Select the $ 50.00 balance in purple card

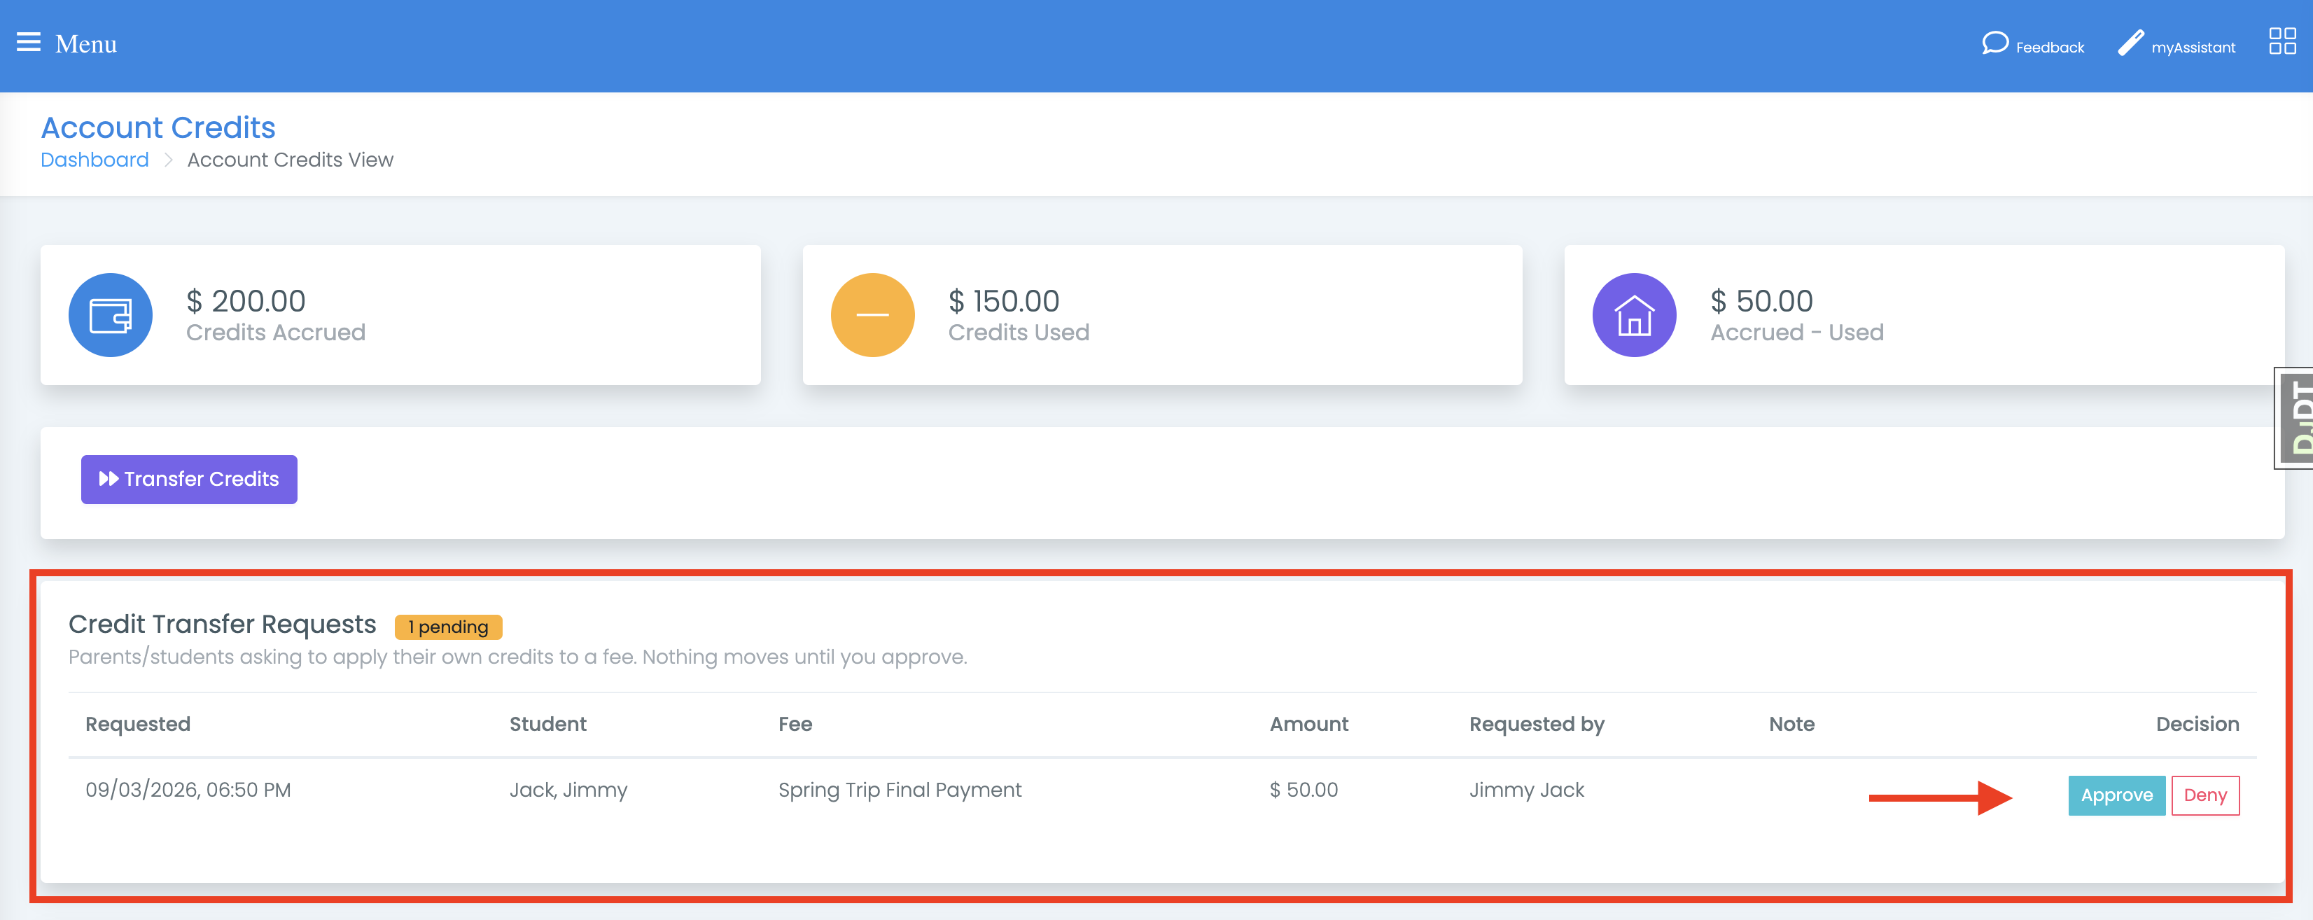click(x=1761, y=301)
